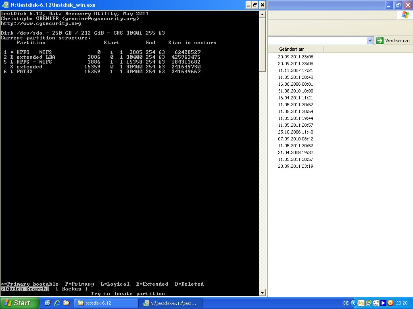Viewport: 413px width, 309px height.
Task: Click the date 11.05.2011 19:44
Action: (296, 118)
